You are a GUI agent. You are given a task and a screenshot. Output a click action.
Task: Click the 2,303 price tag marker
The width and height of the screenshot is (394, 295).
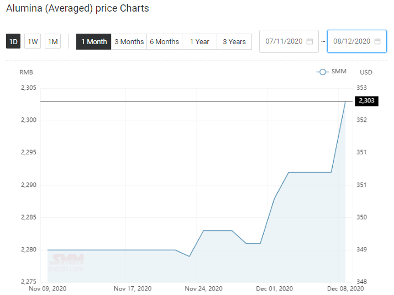click(x=366, y=101)
